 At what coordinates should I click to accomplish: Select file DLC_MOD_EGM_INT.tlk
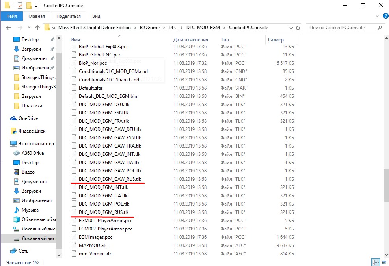103,187
